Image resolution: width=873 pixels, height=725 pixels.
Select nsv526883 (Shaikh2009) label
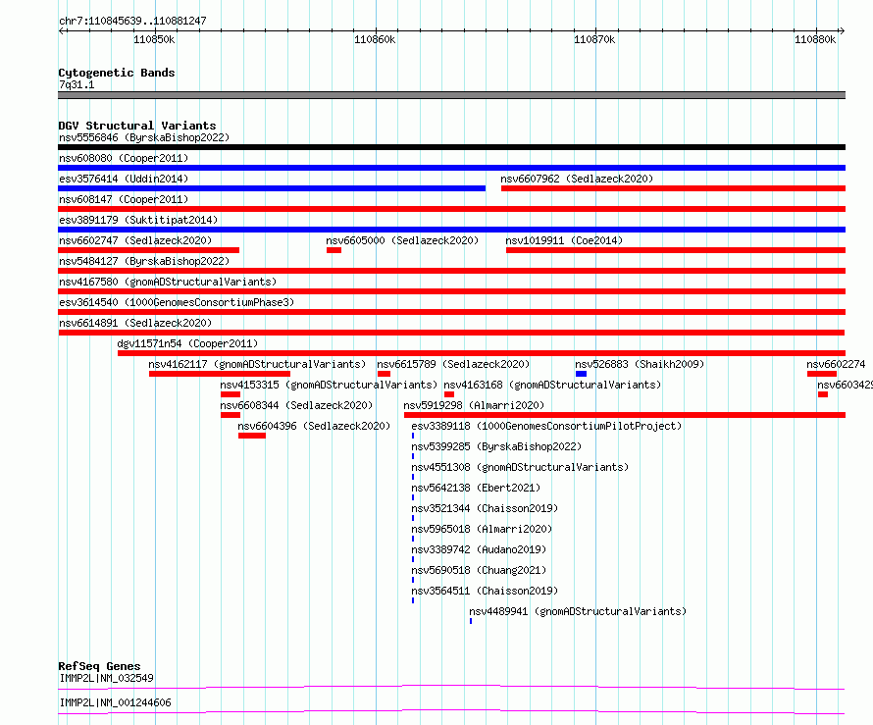pos(640,364)
